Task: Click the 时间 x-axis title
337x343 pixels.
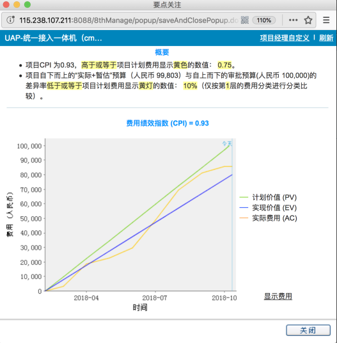Action: (140, 308)
